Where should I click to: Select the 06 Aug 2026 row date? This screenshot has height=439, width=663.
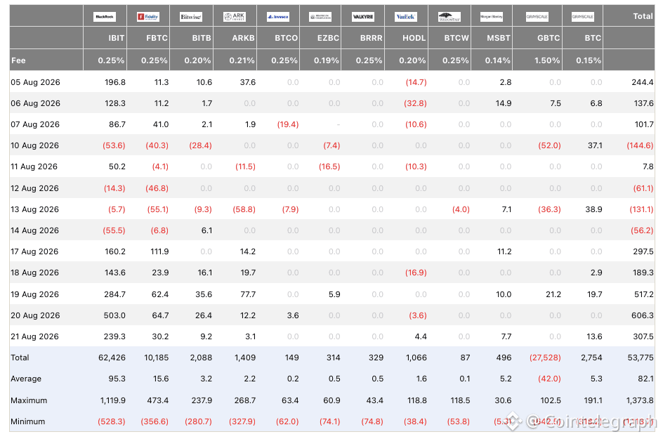pos(36,103)
